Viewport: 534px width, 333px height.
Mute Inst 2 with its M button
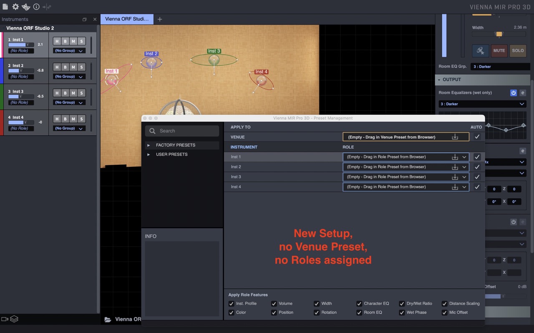click(x=73, y=67)
